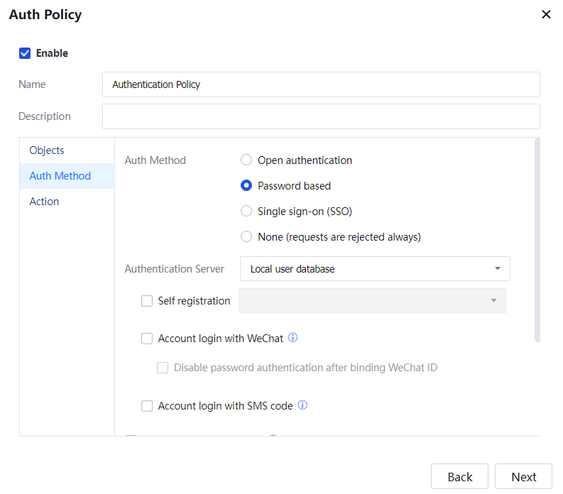Close the Auth Policy dialog
The height and width of the screenshot is (494, 563).
click(x=546, y=14)
